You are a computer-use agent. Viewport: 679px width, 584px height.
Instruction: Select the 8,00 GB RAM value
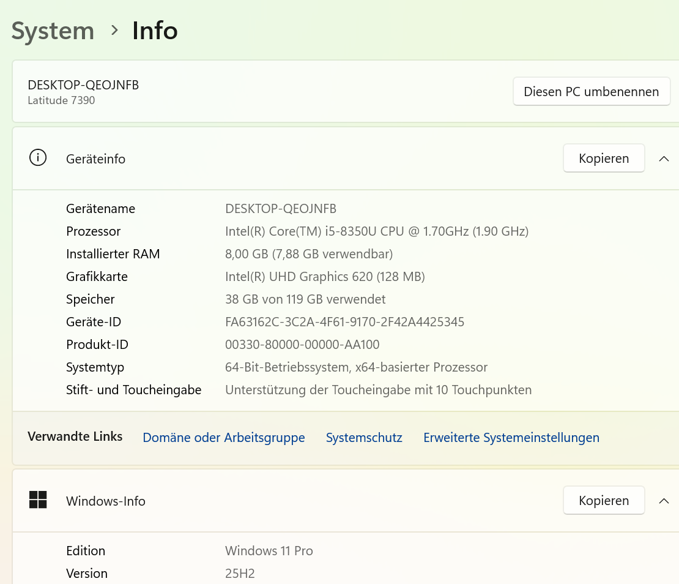[309, 254]
